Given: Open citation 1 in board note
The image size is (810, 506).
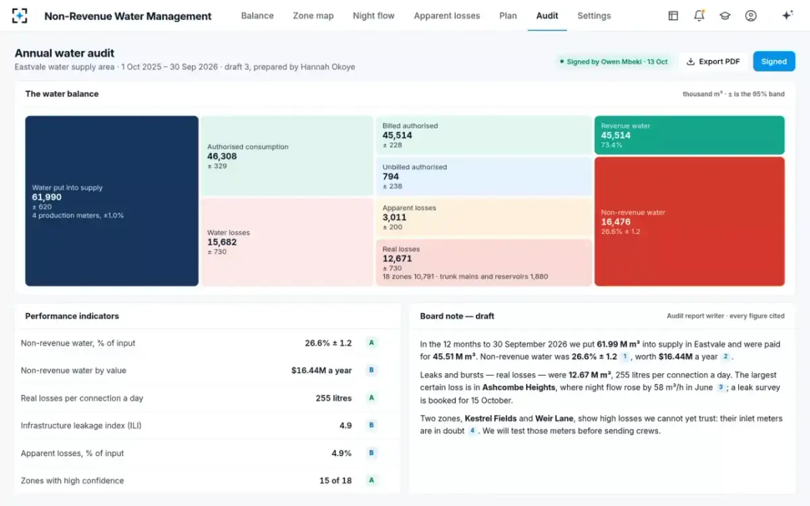Looking at the screenshot, I should [x=625, y=356].
